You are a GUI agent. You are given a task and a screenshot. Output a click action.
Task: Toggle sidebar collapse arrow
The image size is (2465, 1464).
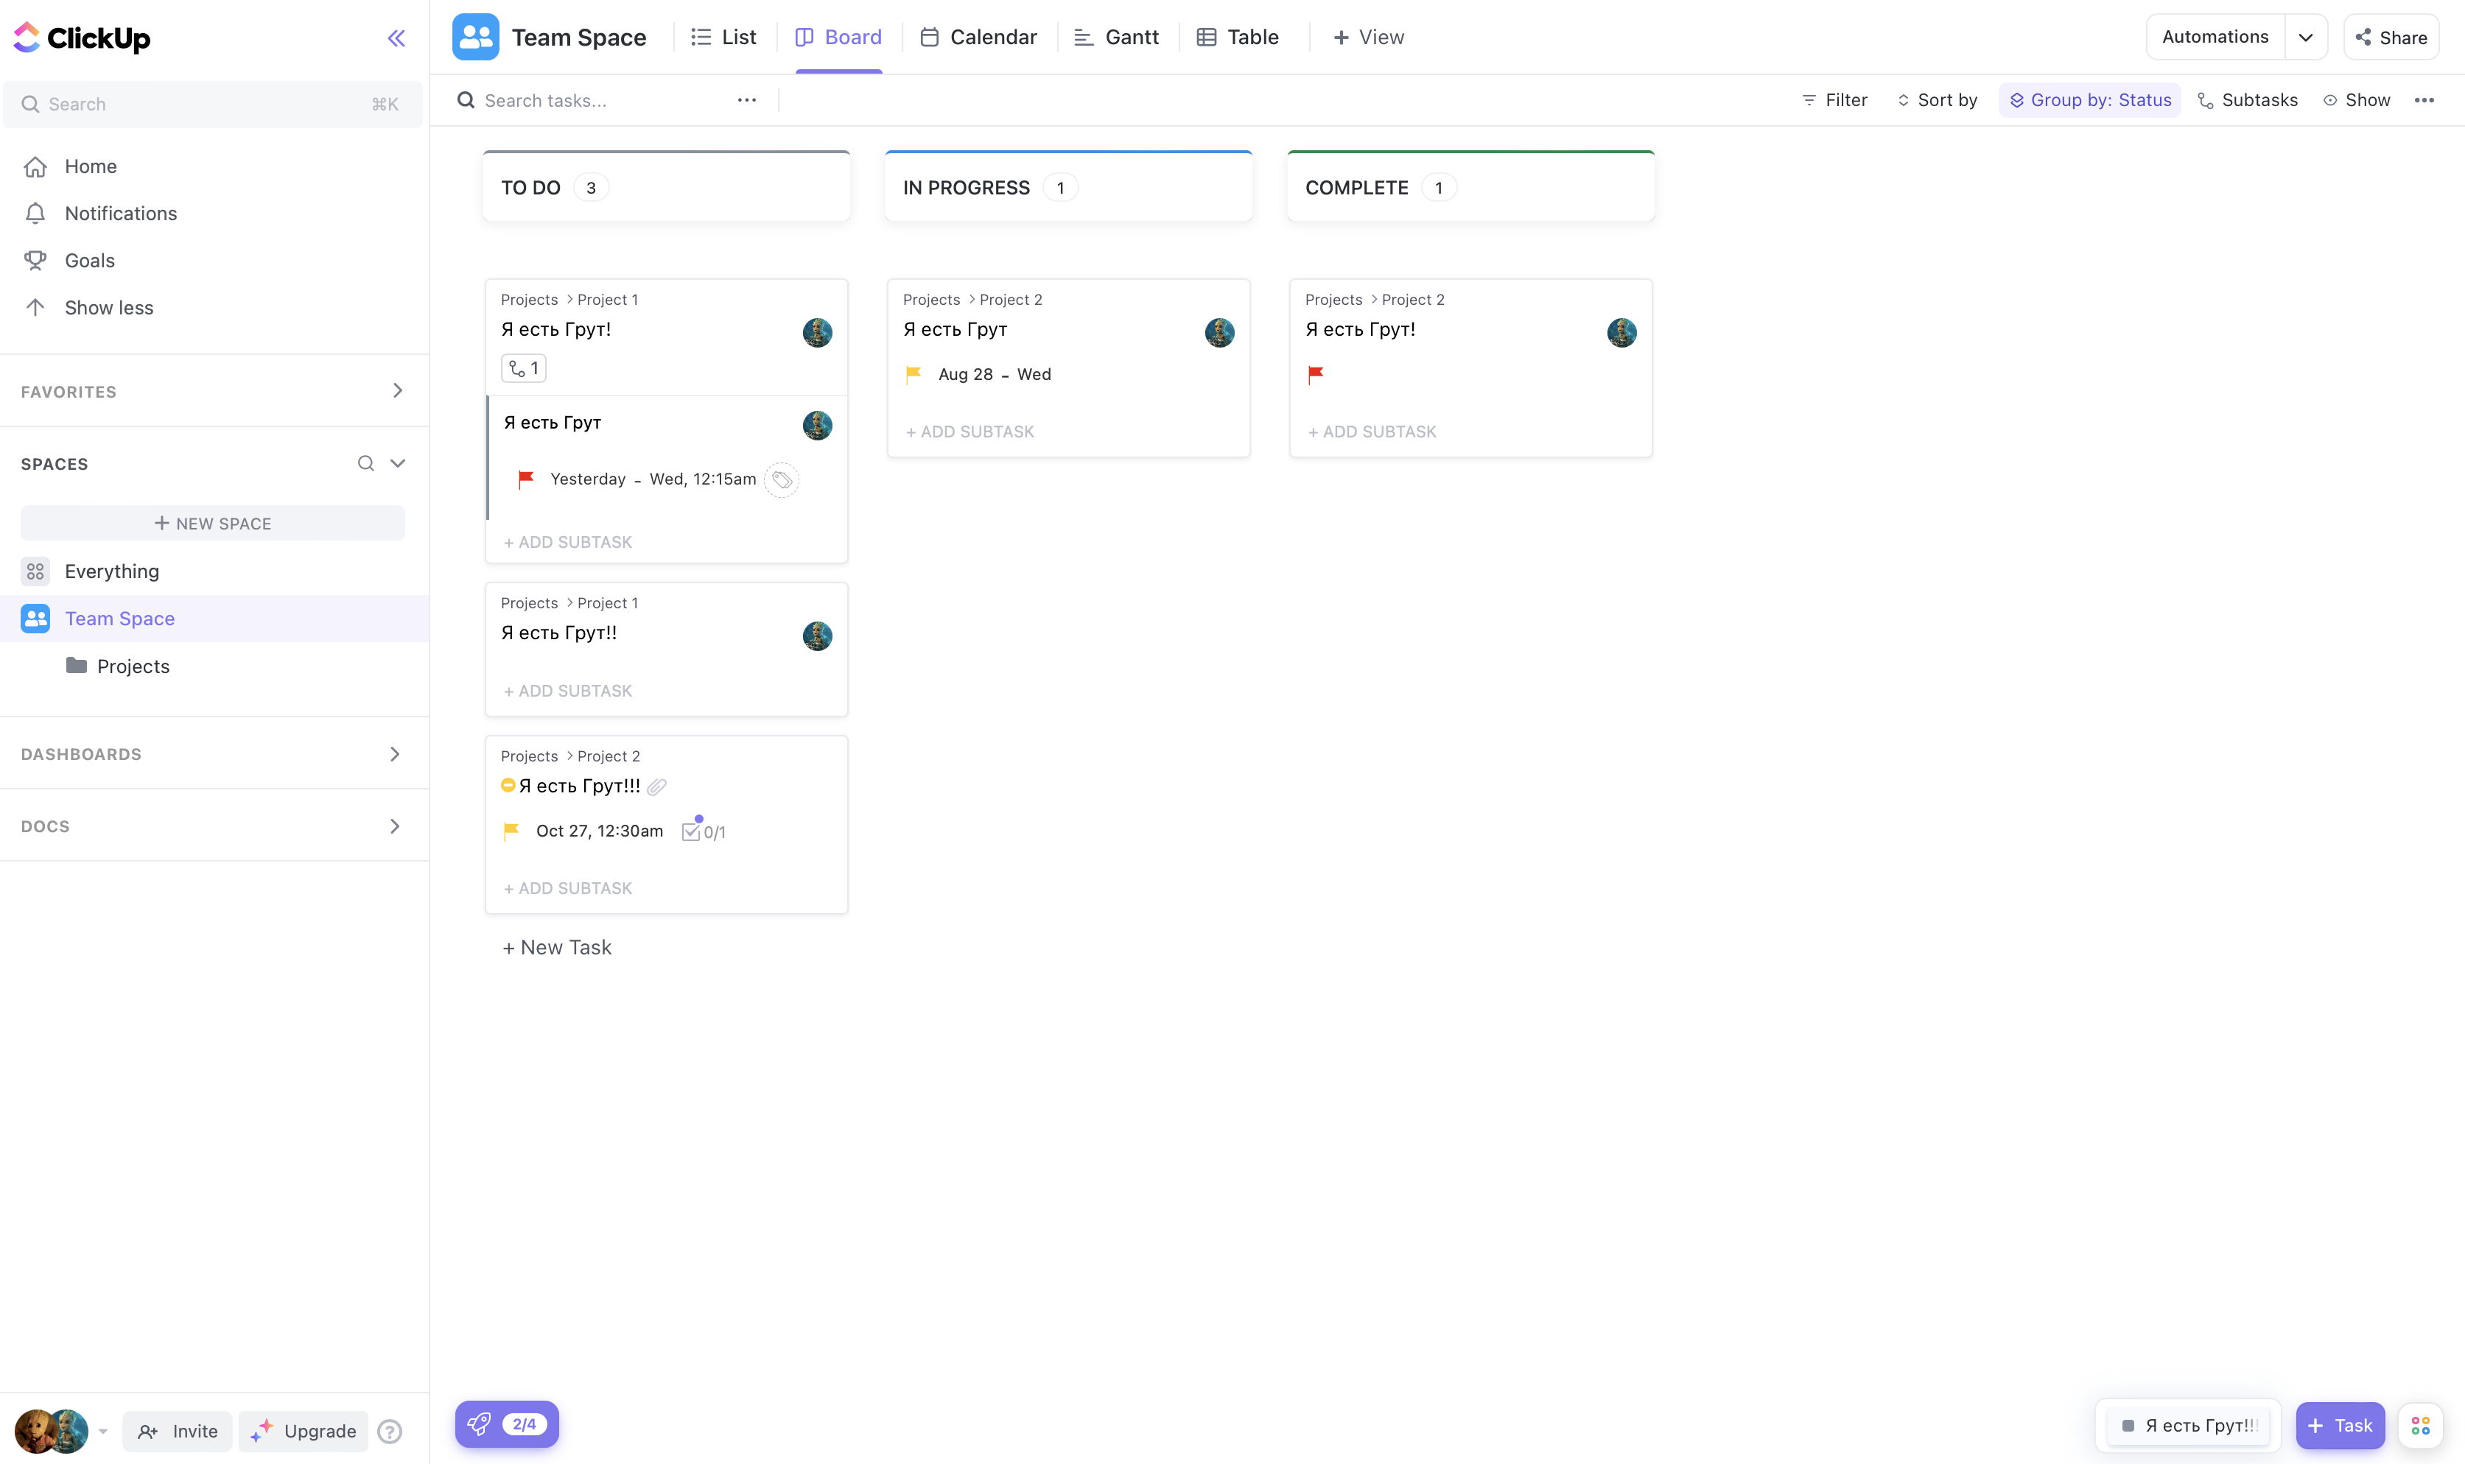[x=396, y=38]
